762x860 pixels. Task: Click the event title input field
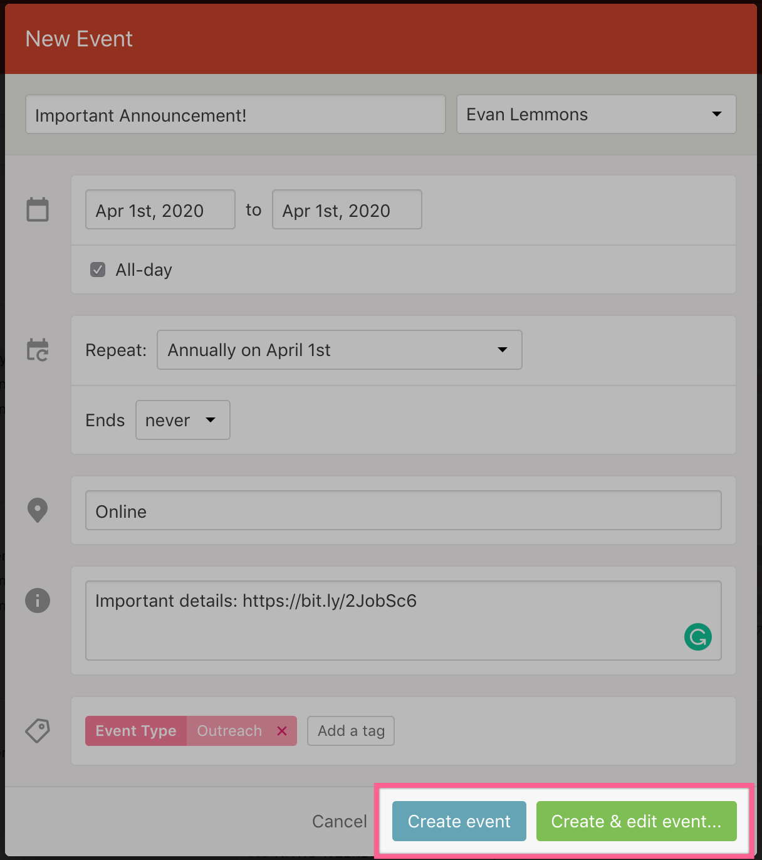[x=235, y=115]
